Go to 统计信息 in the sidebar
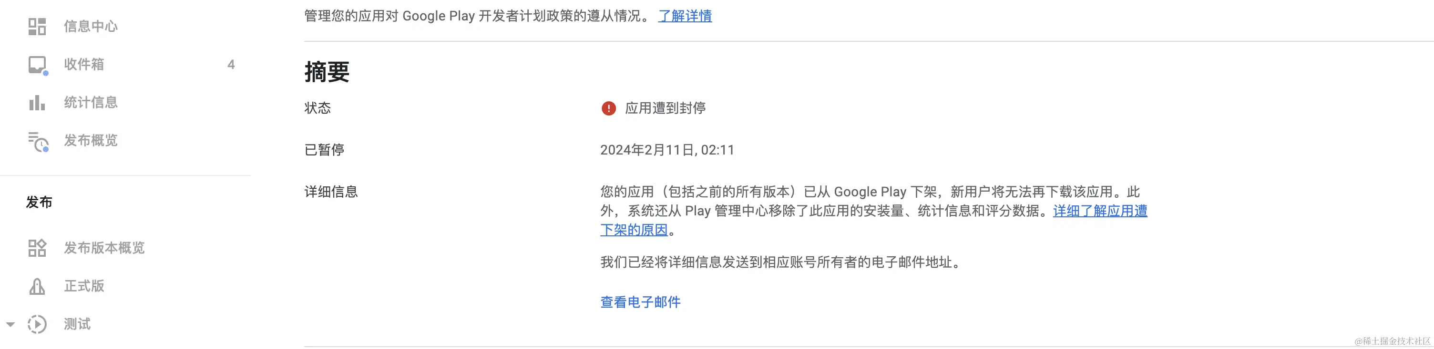 (90, 103)
